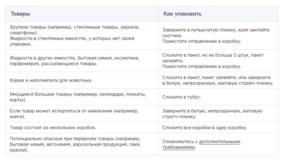This screenshot has width=284, height=162.
Task: Open the дополнительными требованиями link
Action: 201,144
